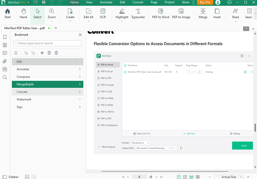257x179 pixels.
Task: Open the page thumbnails panel
Action: (x=5, y=45)
